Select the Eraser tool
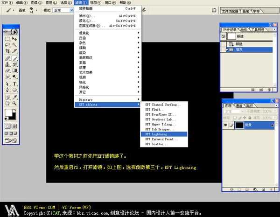 point(7,70)
